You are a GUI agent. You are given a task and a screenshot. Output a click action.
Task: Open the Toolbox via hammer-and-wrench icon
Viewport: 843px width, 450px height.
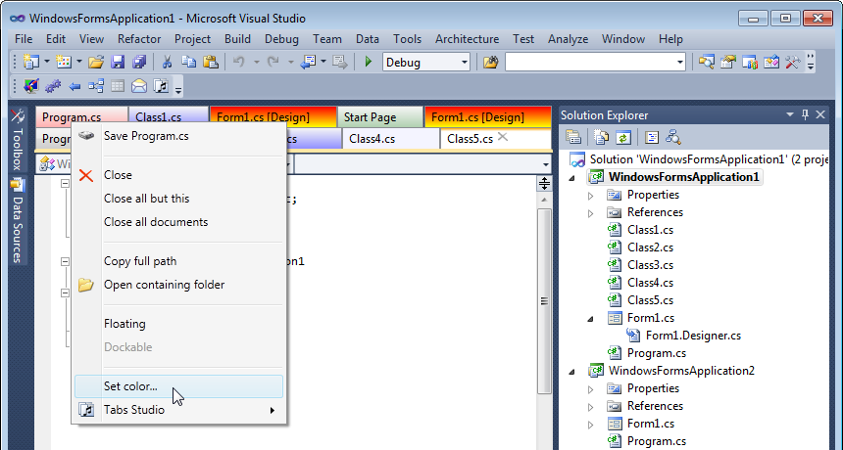(792, 63)
